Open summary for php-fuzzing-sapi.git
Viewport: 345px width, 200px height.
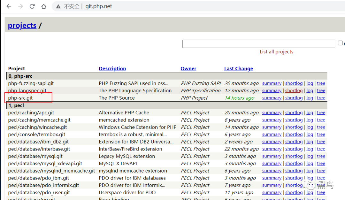[x=272, y=83]
